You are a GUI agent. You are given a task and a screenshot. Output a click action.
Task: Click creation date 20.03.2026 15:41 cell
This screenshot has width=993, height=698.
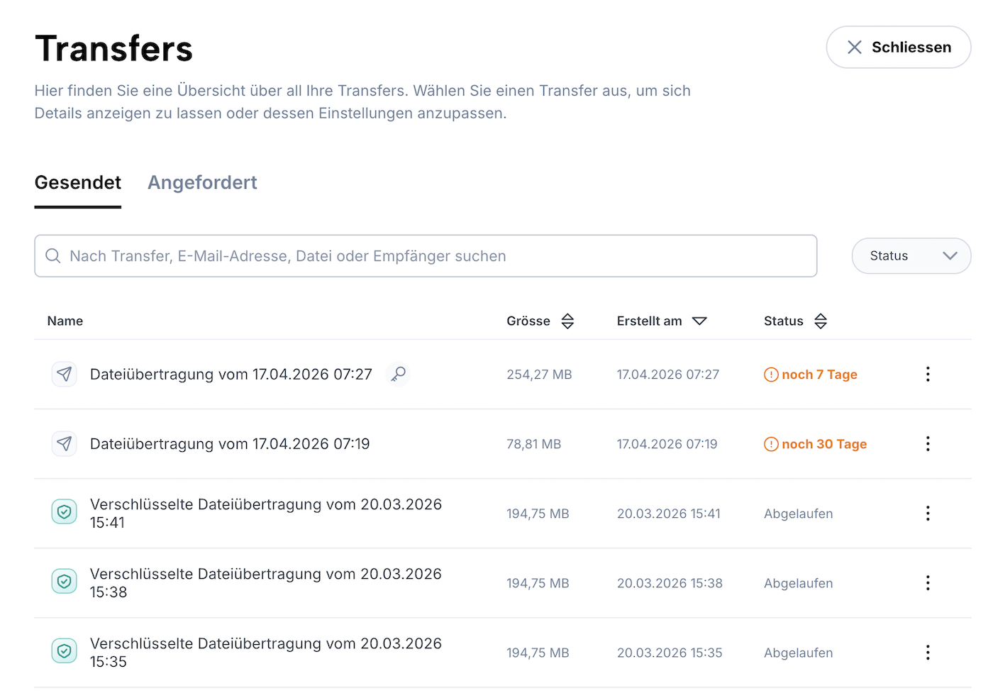(669, 514)
